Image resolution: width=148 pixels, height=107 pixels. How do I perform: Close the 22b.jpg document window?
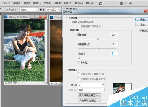(x=43, y=17)
